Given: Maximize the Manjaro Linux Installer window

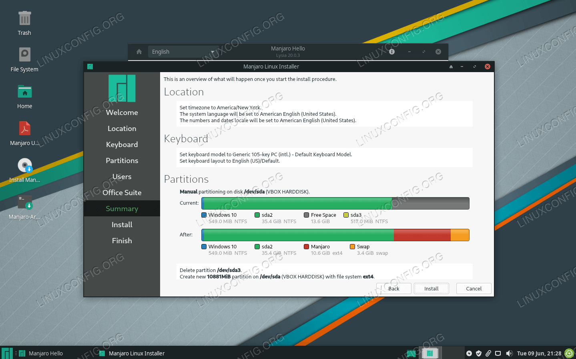Looking at the screenshot, I should click(x=475, y=67).
